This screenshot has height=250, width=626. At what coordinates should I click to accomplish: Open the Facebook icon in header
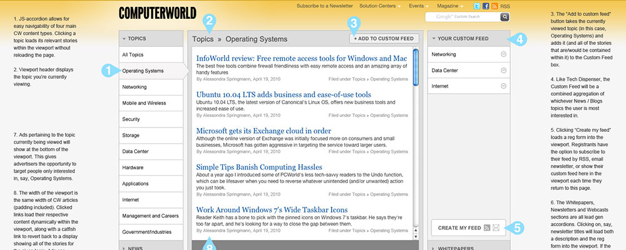(486, 6)
